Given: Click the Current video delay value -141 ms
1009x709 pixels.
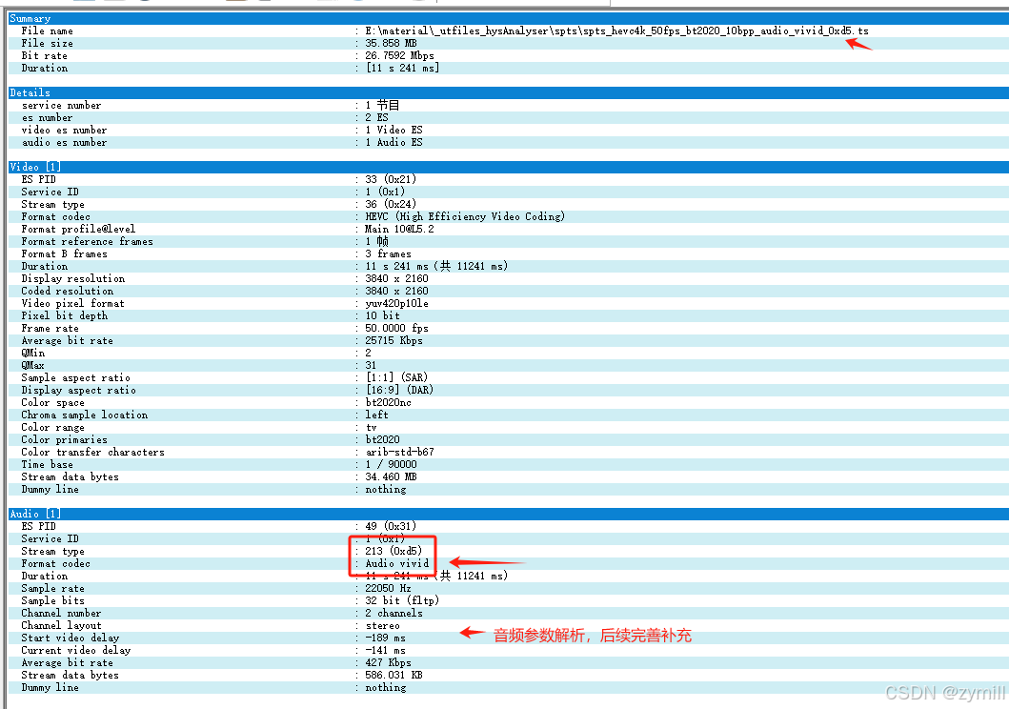Looking at the screenshot, I should click(385, 651).
